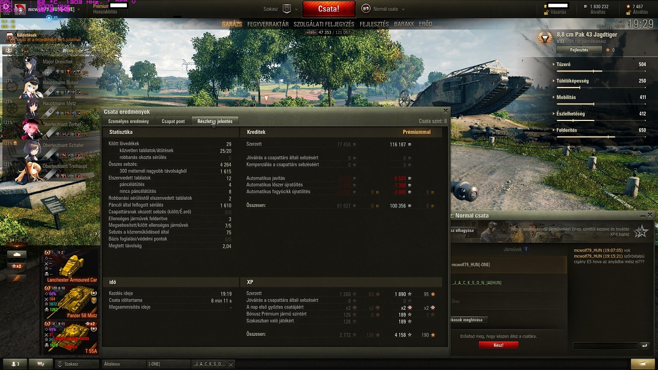This screenshot has height=370, width=658.
Task: Expand the Mobilitás stat section
Action: pos(599,97)
